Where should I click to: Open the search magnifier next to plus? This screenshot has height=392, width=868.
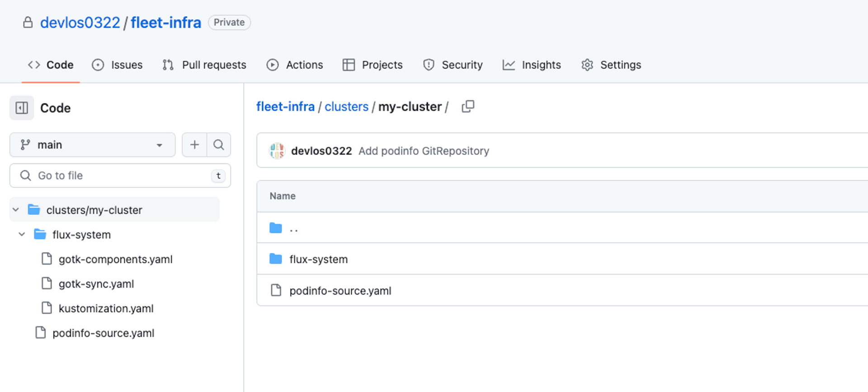pyautogui.click(x=219, y=145)
